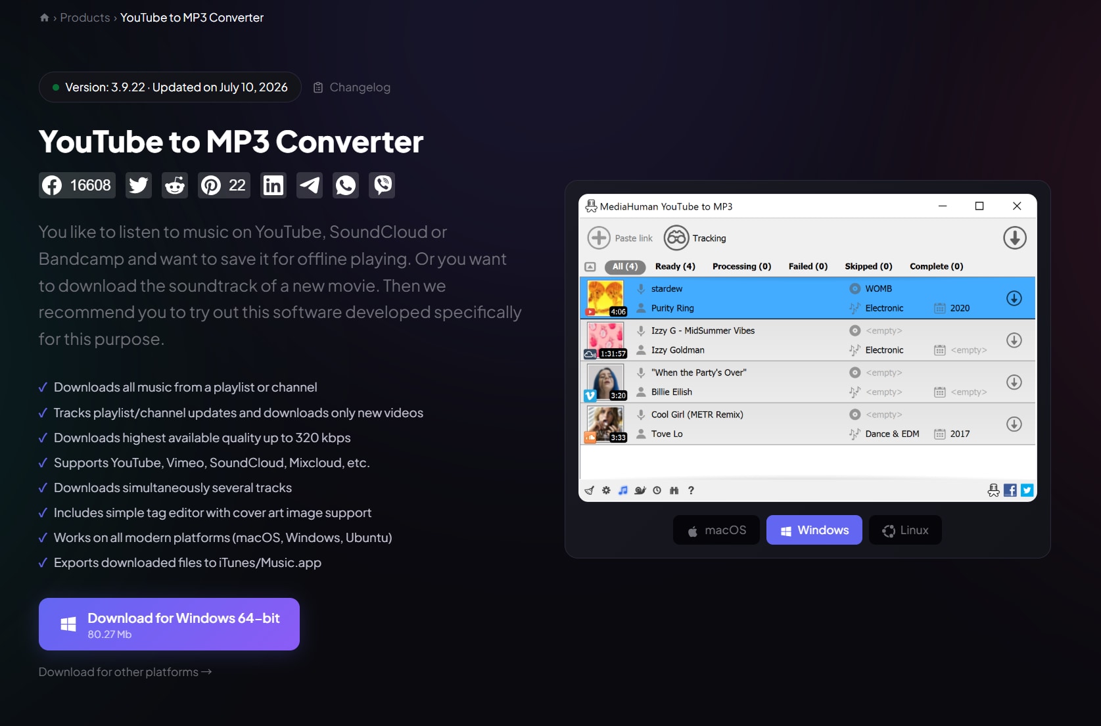Image resolution: width=1101 pixels, height=726 pixels.
Task: Download the stardew track
Action: [1014, 298]
